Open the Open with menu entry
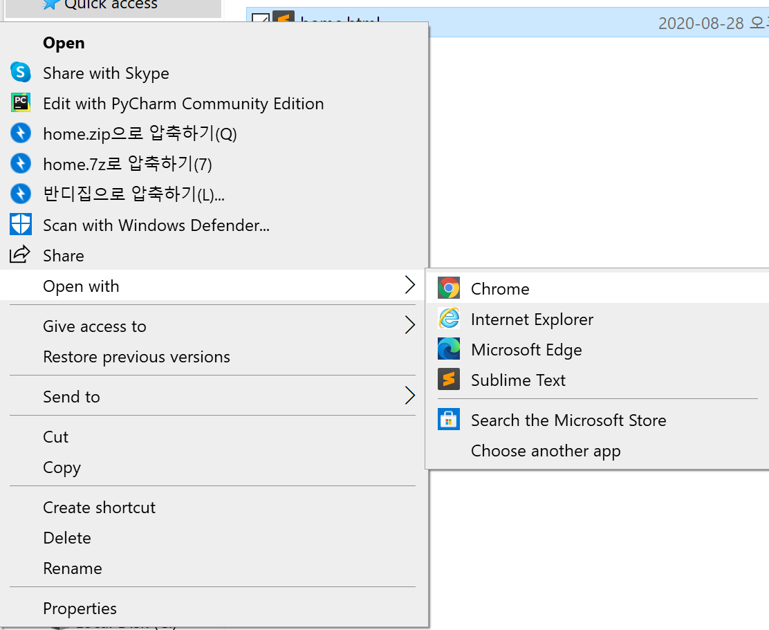The height and width of the screenshot is (630, 769). click(214, 286)
